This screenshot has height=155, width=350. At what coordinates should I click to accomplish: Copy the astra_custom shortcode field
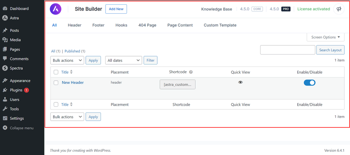click(177, 84)
